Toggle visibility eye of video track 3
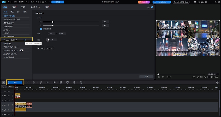 pos(9,115)
